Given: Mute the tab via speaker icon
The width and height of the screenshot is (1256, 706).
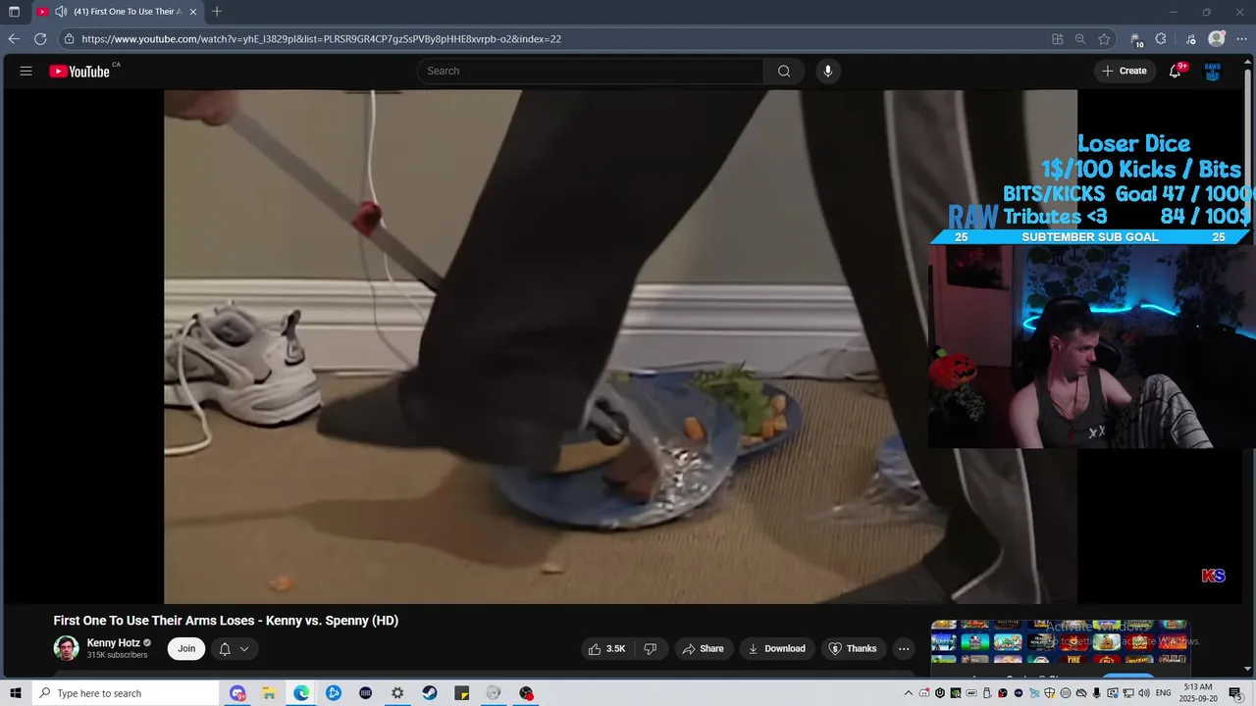Looking at the screenshot, I should point(61,12).
